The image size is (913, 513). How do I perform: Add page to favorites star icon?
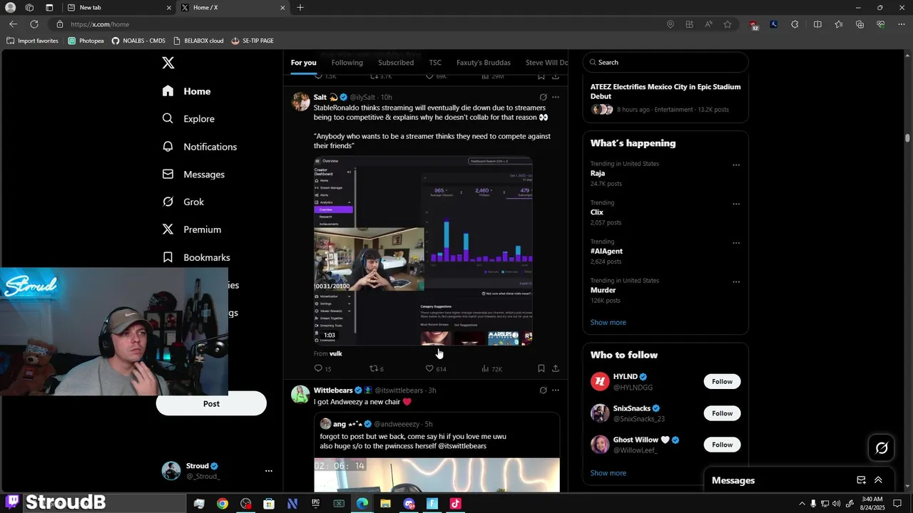click(728, 24)
